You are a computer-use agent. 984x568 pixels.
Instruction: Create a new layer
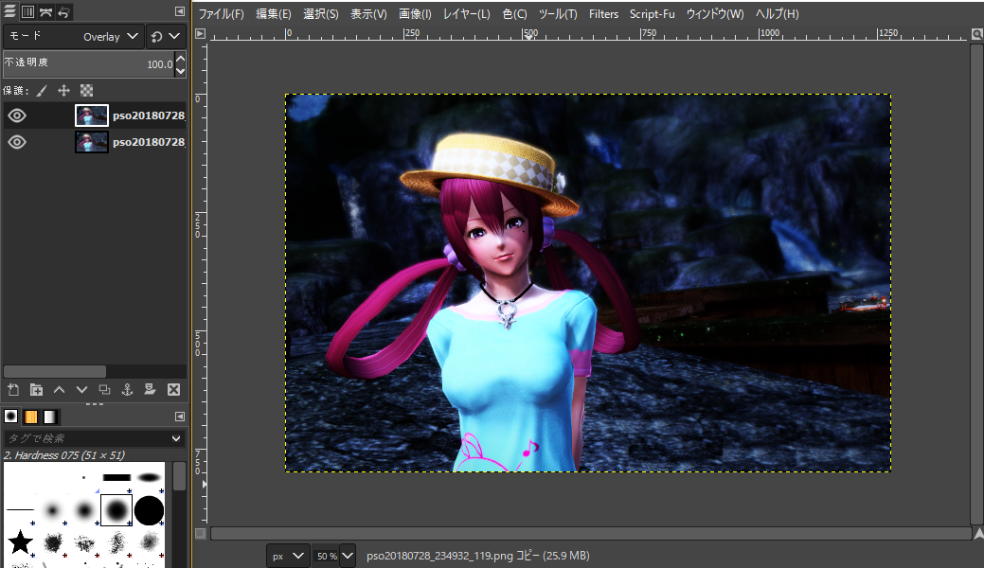pos(13,390)
